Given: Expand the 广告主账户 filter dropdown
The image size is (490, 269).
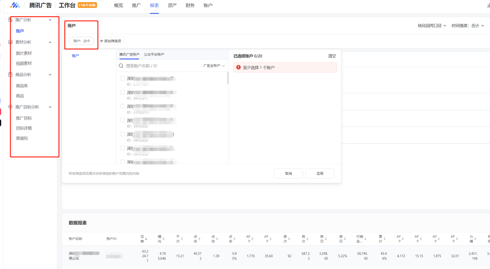Looking at the screenshot, I should tap(214, 66).
